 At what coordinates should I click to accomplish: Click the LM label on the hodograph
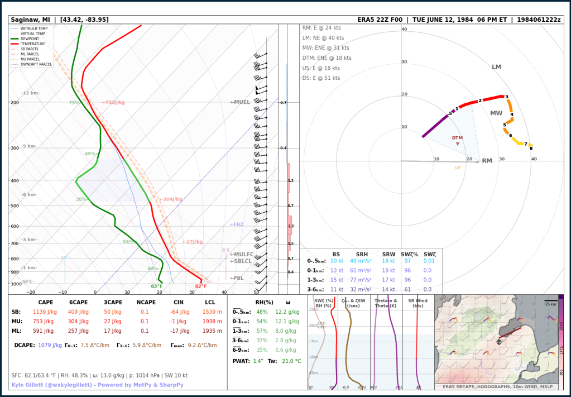tap(496, 67)
